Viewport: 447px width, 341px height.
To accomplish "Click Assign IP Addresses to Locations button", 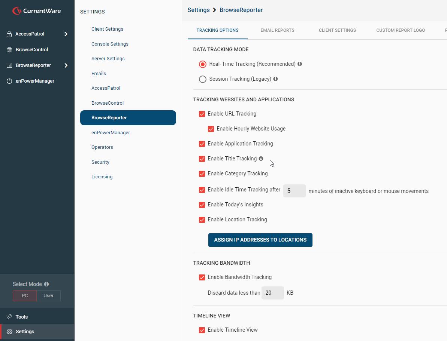I will click(x=260, y=240).
